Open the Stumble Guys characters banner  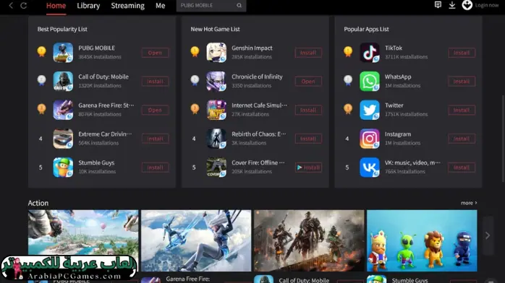click(422, 240)
